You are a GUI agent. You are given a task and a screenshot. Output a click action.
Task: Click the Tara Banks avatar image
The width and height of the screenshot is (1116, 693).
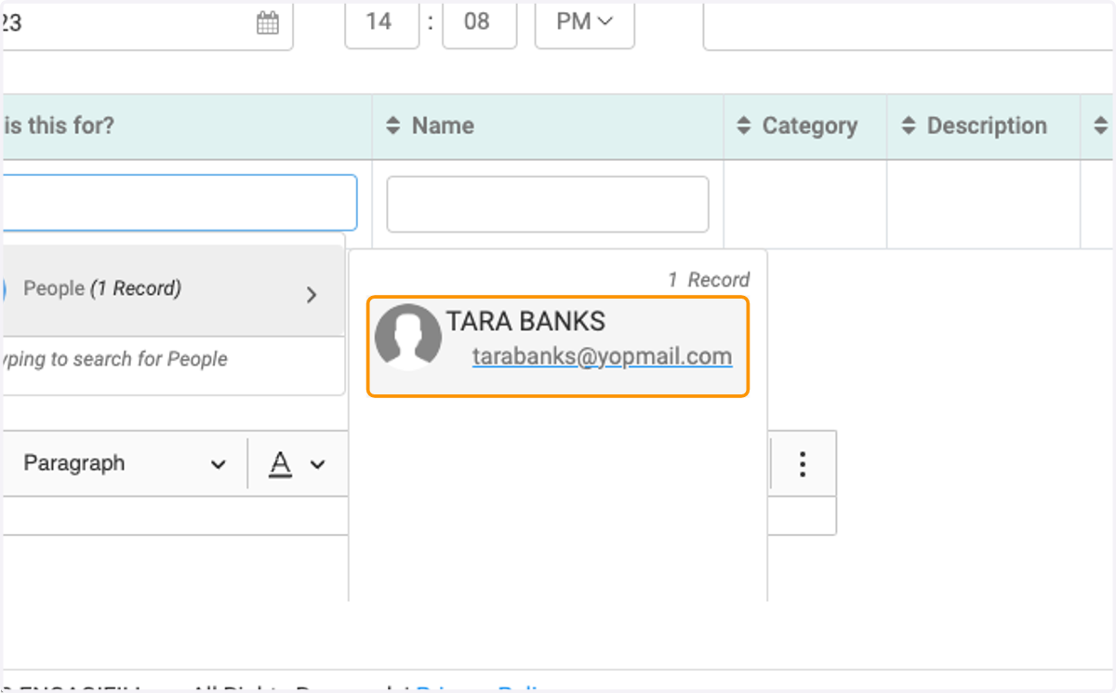(x=407, y=337)
